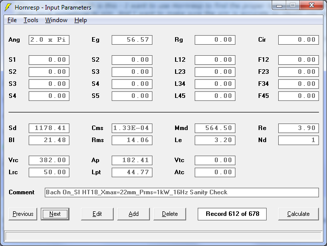Viewport: 327px width, 246px height.
Task: Delete the current record
Action: pos(170,214)
